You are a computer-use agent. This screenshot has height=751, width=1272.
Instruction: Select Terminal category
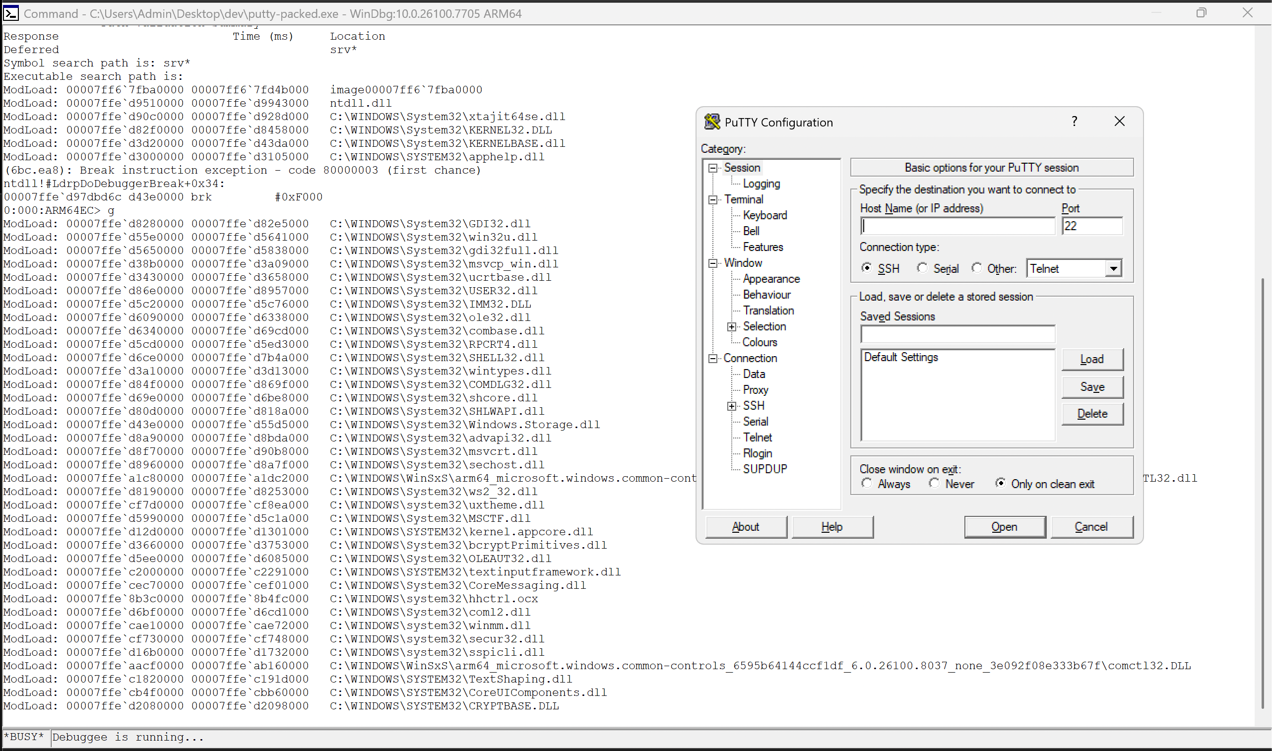point(743,199)
